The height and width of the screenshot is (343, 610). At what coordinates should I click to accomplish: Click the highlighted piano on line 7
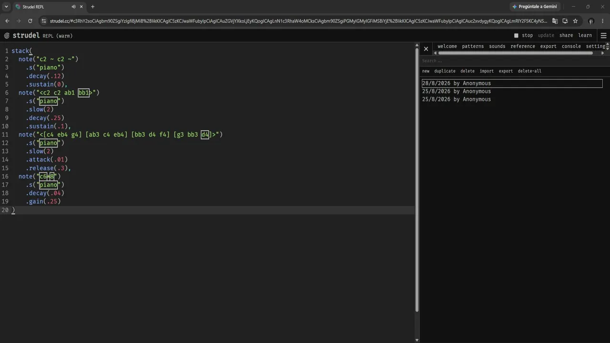point(48,101)
